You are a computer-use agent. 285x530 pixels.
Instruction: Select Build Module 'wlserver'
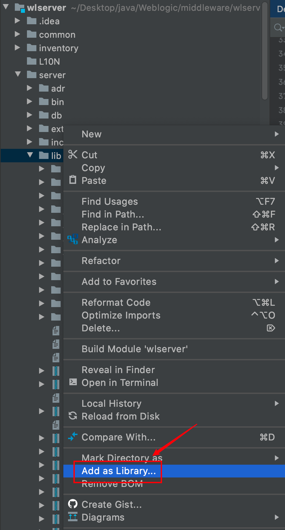[134, 349]
